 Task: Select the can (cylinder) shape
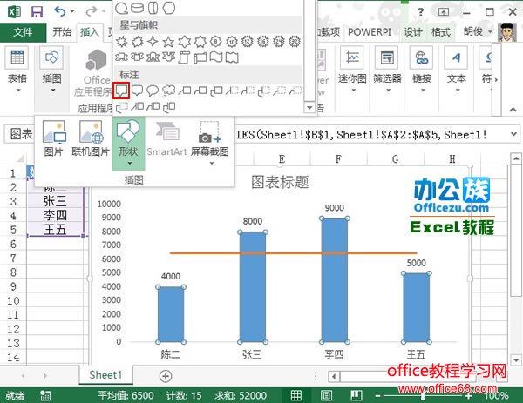tap(137, 8)
